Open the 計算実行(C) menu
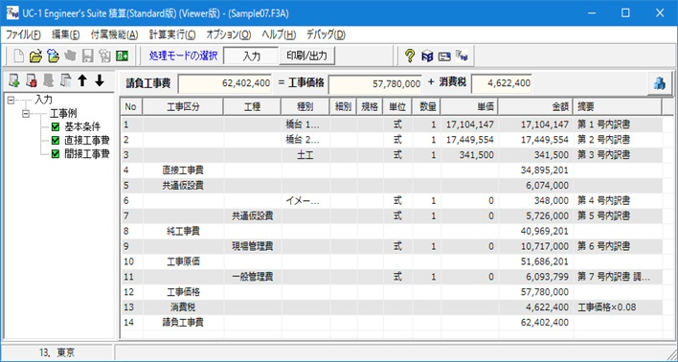Screen dimensions: 678x362 point(172,34)
